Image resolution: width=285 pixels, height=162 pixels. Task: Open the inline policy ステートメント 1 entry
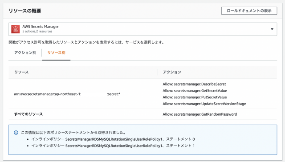(113, 146)
